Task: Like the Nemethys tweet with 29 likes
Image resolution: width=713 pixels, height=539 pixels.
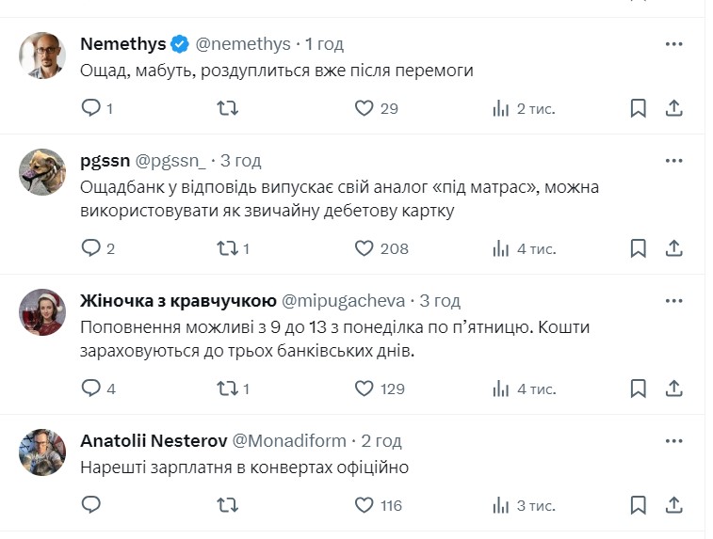Action: (x=365, y=108)
